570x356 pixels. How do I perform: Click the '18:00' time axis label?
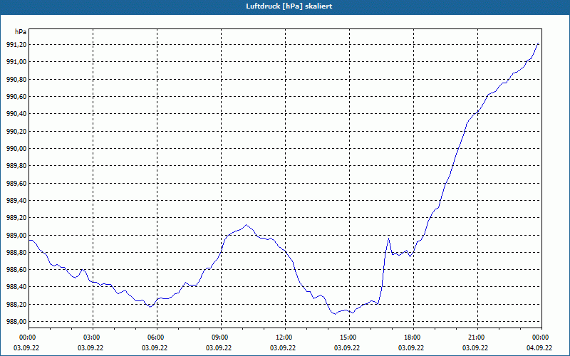(413, 337)
